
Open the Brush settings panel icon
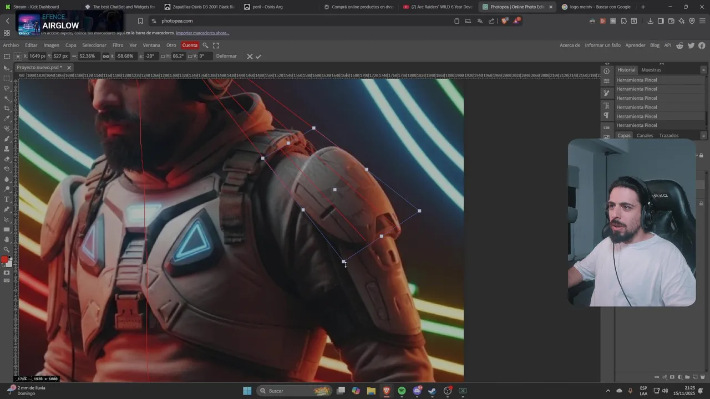606,93
